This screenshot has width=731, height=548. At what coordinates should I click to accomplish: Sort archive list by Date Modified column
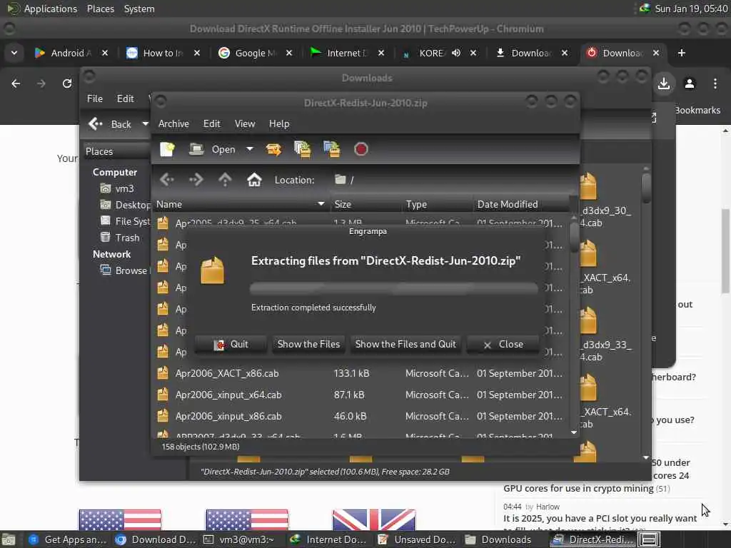coord(520,204)
